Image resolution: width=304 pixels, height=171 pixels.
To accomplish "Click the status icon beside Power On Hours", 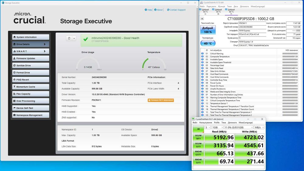I will pos(202,86).
